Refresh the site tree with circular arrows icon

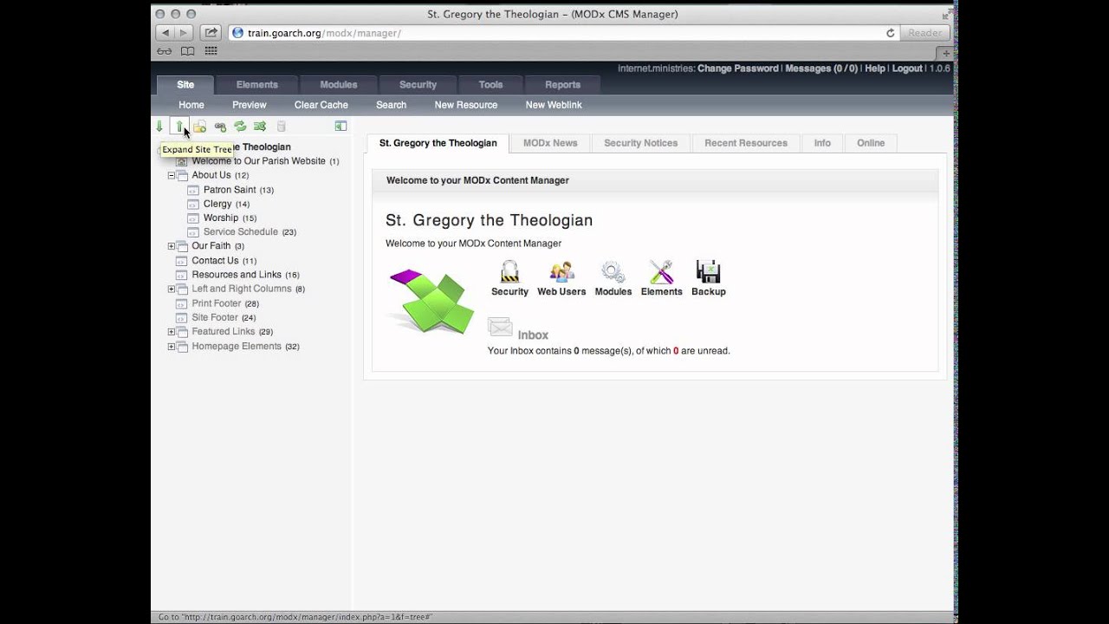click(240, 127)
